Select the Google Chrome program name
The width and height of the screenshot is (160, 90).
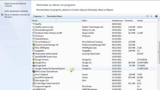pyautogui.click(x=42, y=59)
